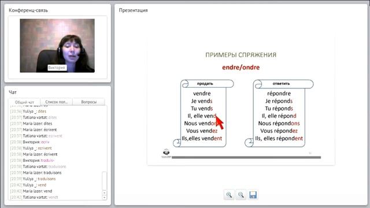
Task: Click 'Nous répondons' on the slide
Action: point(279,123)
